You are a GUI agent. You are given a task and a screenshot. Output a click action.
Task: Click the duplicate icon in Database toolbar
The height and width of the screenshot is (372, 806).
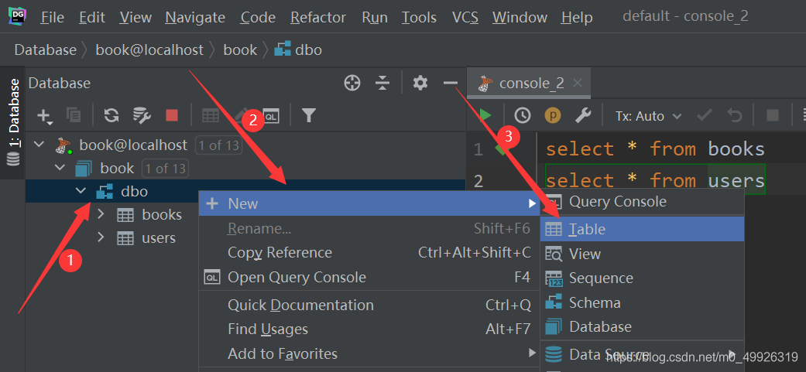click(x=74, y=115)
